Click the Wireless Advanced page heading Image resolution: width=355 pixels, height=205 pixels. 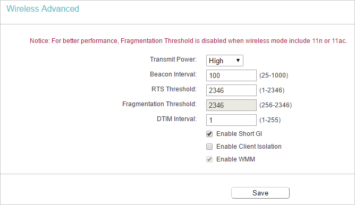pos(43,8)
